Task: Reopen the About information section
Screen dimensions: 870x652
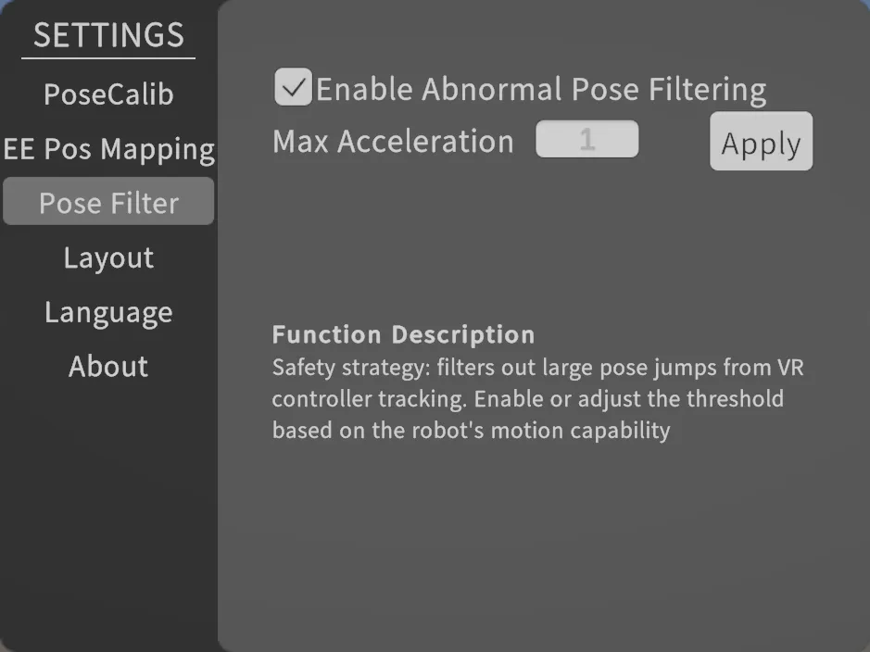Action: tap(108, 366)
